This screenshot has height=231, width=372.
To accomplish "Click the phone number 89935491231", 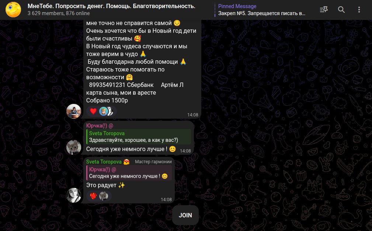I will 107,85.
